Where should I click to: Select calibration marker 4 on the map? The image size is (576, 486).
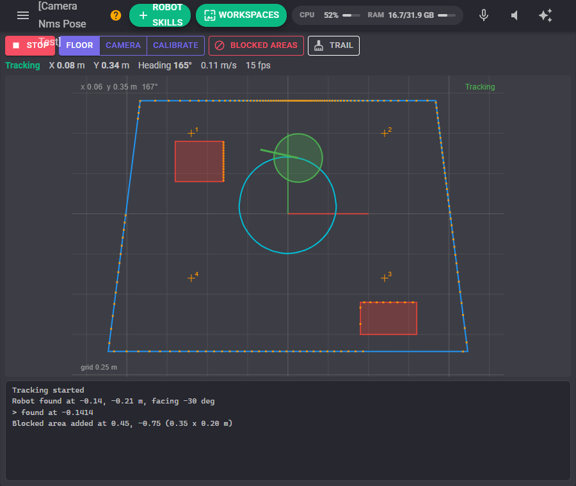191,278
